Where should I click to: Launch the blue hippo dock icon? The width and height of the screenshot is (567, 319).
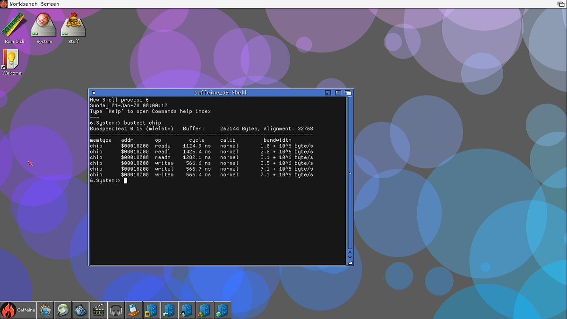coord(81,310)
